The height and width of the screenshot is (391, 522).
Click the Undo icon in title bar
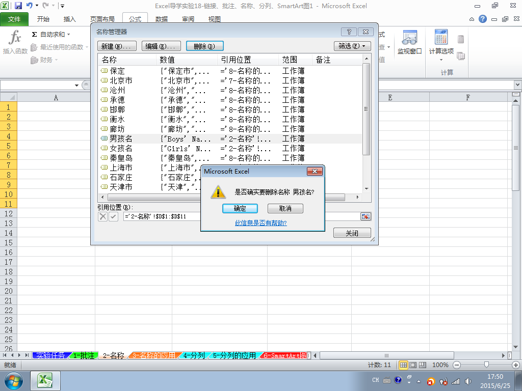click(x=29, y=6)
